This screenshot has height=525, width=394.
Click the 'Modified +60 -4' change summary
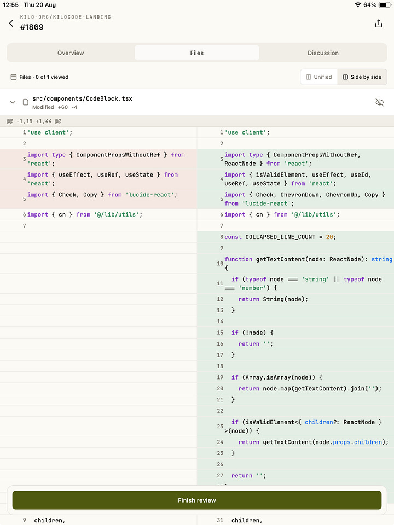(55, 107)
